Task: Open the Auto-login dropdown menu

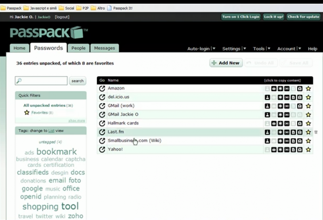Action: tap(201, 49)
